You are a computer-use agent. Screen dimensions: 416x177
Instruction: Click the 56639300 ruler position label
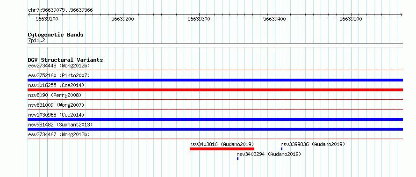199,19
